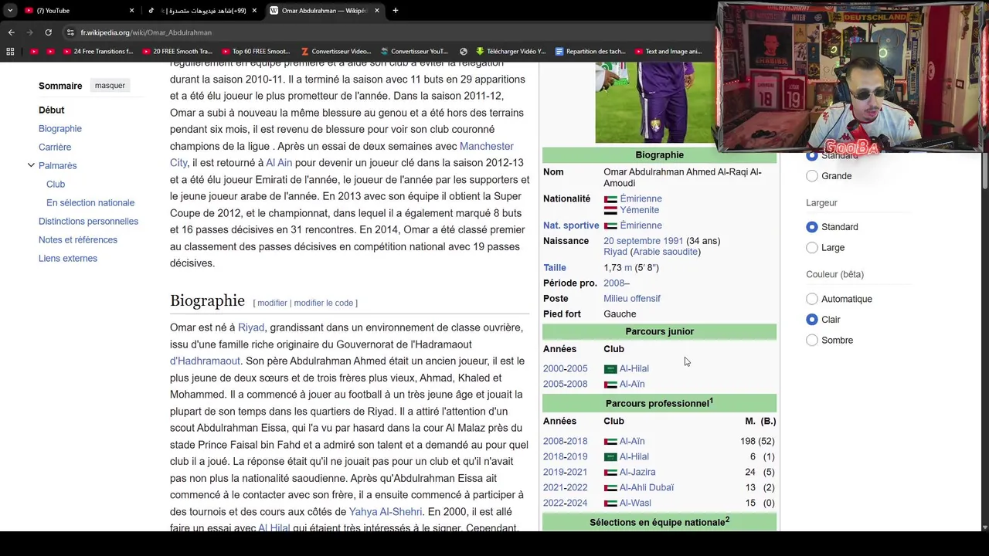The width and height of the screenshot is (989, 556).
Task: Open the site information icon in address bar
Action: click(70, 32)
